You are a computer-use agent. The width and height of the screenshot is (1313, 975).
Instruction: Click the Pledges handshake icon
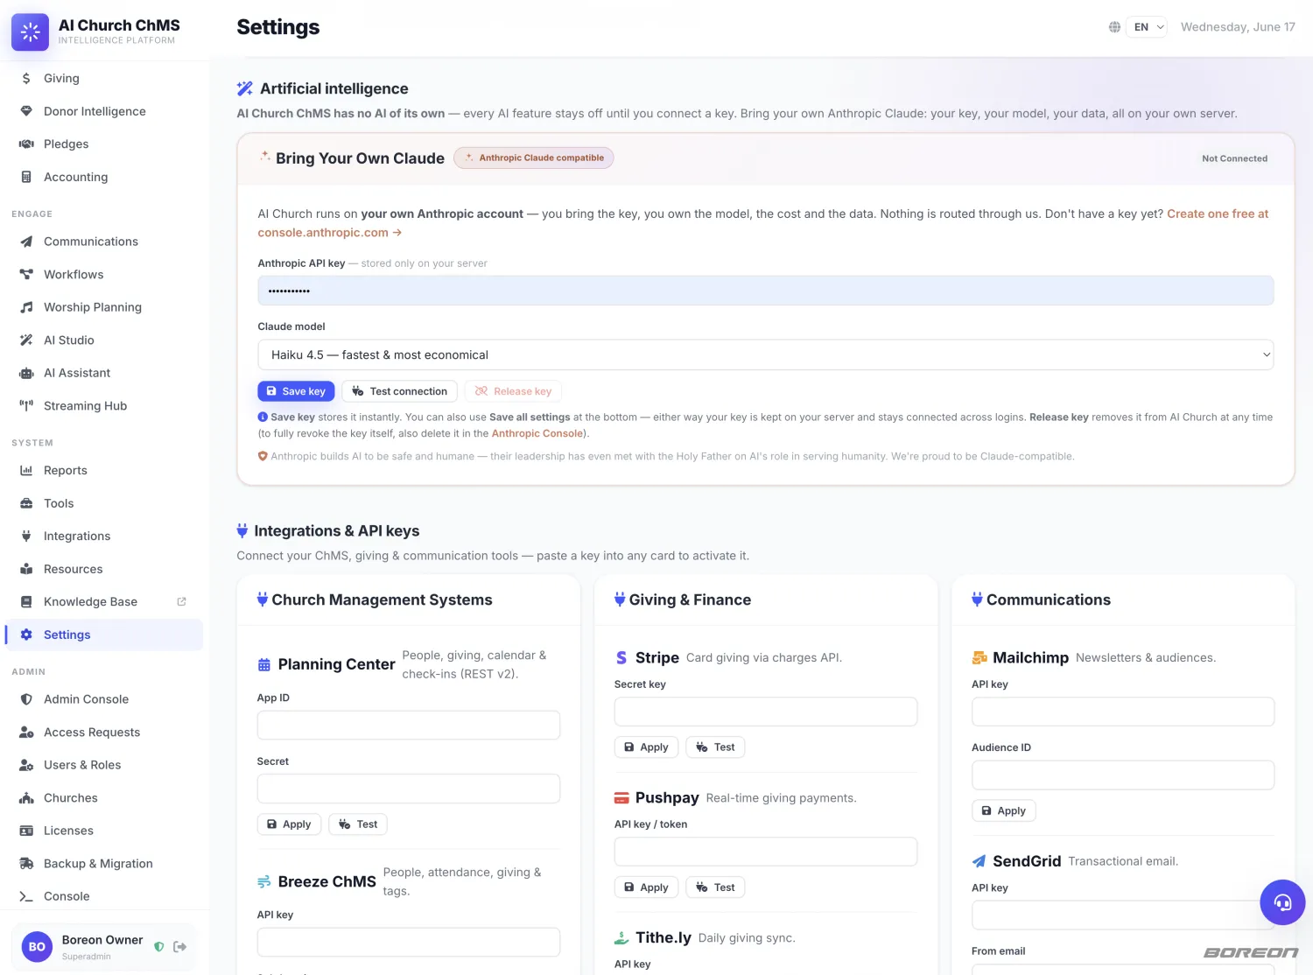[26, 144]
